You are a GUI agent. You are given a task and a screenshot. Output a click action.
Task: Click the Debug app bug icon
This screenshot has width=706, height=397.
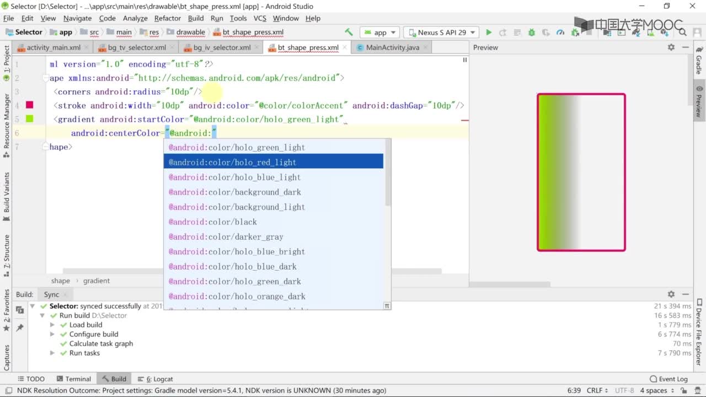pos(532,33)
